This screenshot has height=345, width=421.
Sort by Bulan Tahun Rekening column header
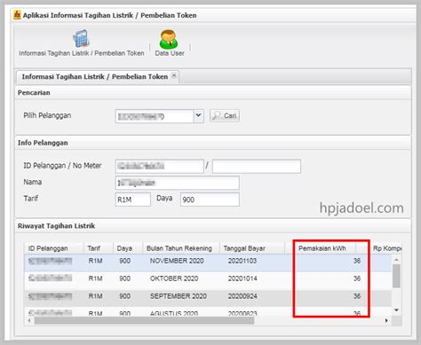pyautogui.click(x=181, y=248)
